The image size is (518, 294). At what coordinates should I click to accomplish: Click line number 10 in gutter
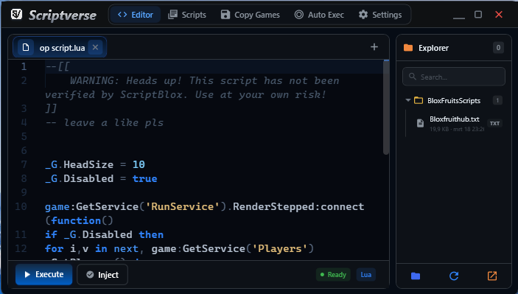tap(21, 206)
